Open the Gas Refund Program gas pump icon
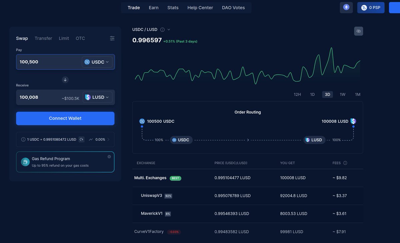Screen dimensions: 400x243 (25, 162)
